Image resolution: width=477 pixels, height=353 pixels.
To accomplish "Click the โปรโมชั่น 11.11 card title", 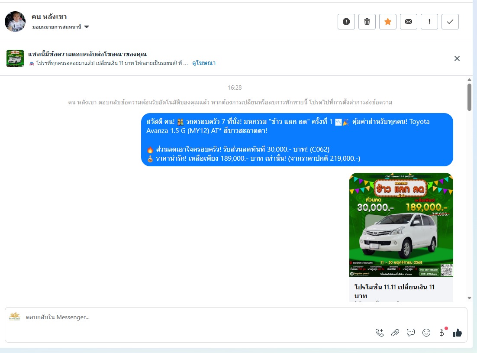I will click(394, 291).
